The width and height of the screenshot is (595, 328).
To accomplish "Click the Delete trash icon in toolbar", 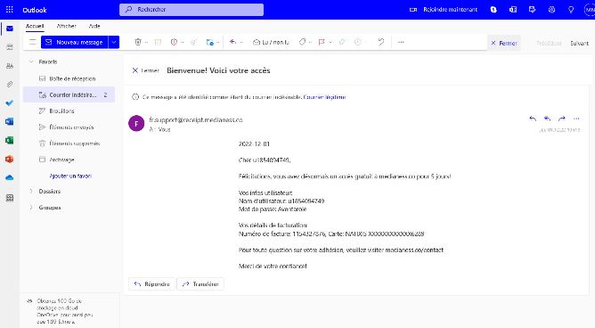I will point(138,42).
